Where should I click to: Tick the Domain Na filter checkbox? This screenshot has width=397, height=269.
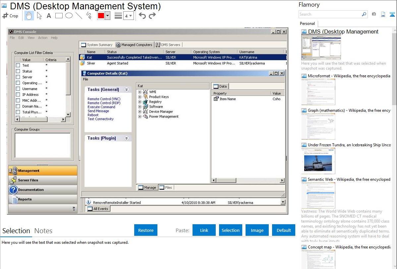pyautogui.click(x=18, y=106)
